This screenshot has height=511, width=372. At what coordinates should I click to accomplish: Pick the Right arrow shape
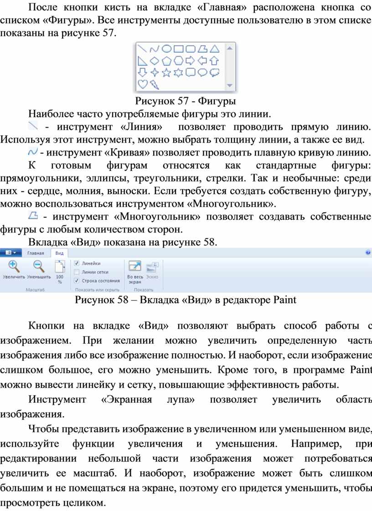(x=190, y=61)
